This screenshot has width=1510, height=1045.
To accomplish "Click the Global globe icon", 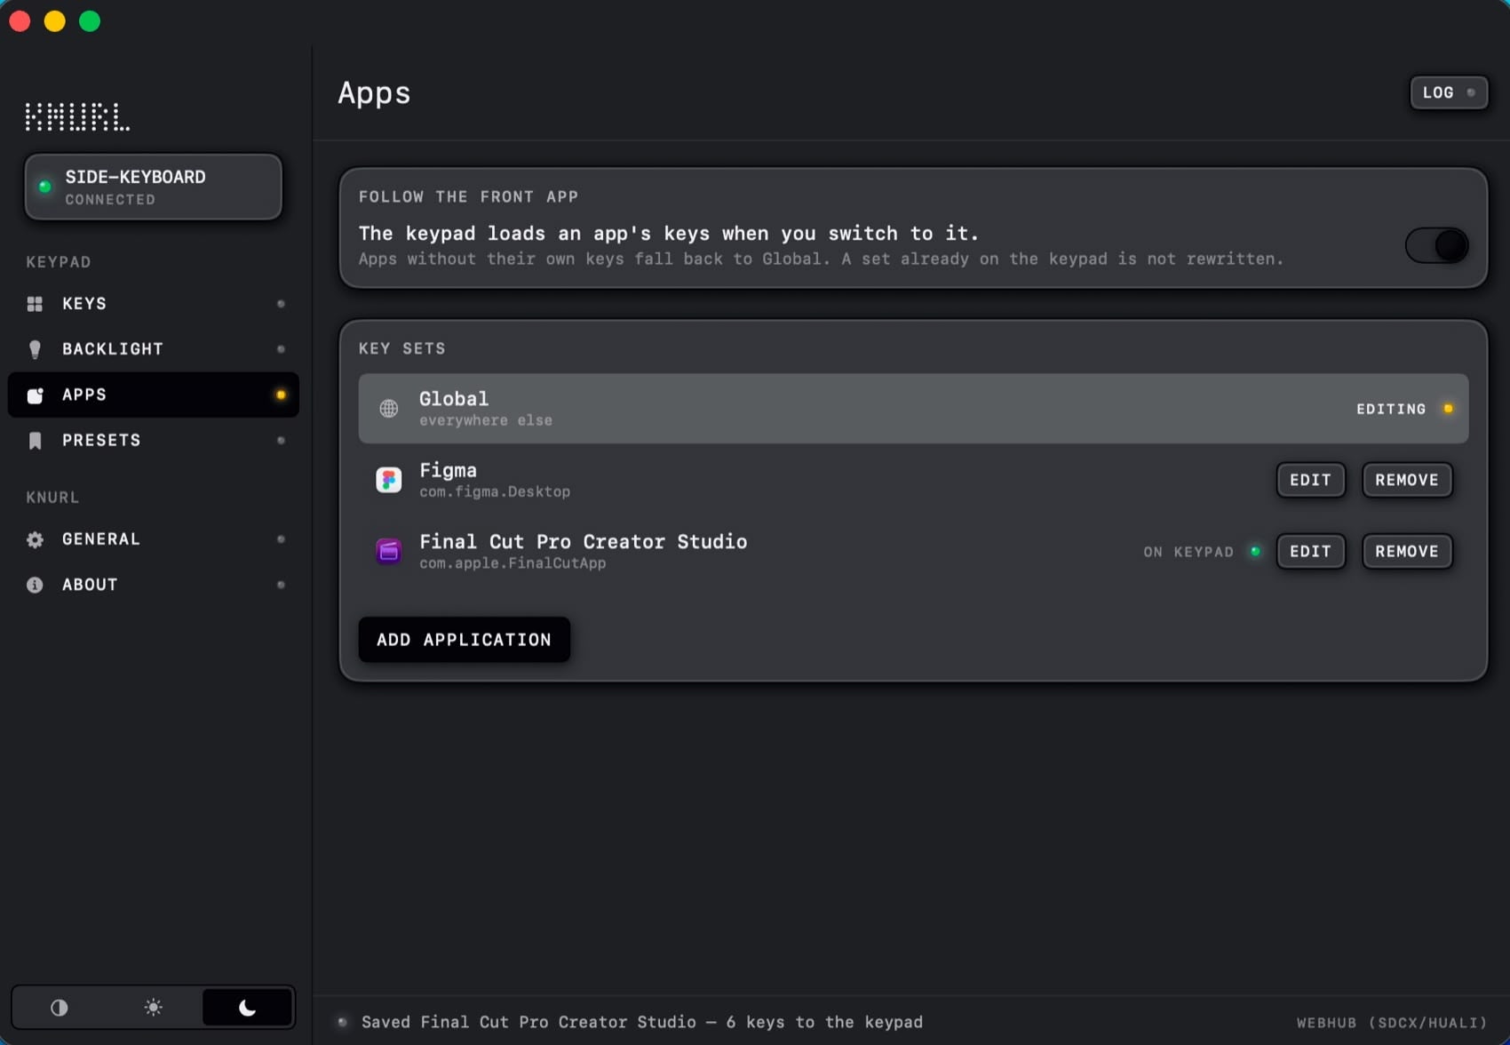I will tap(389, 409).
